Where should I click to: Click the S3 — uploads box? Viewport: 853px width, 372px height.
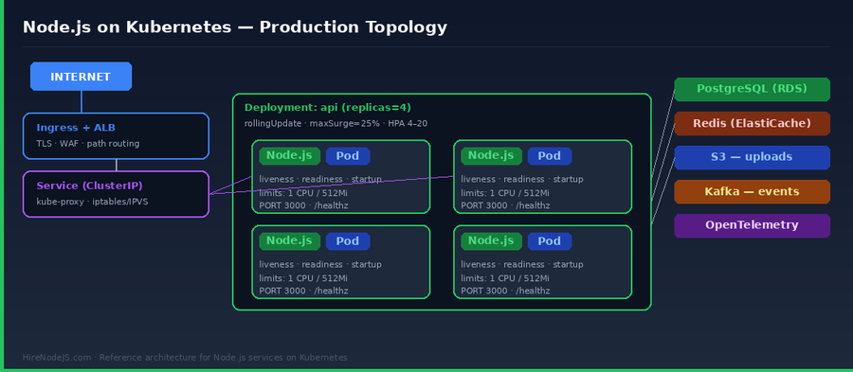click(x=752, y=157)
